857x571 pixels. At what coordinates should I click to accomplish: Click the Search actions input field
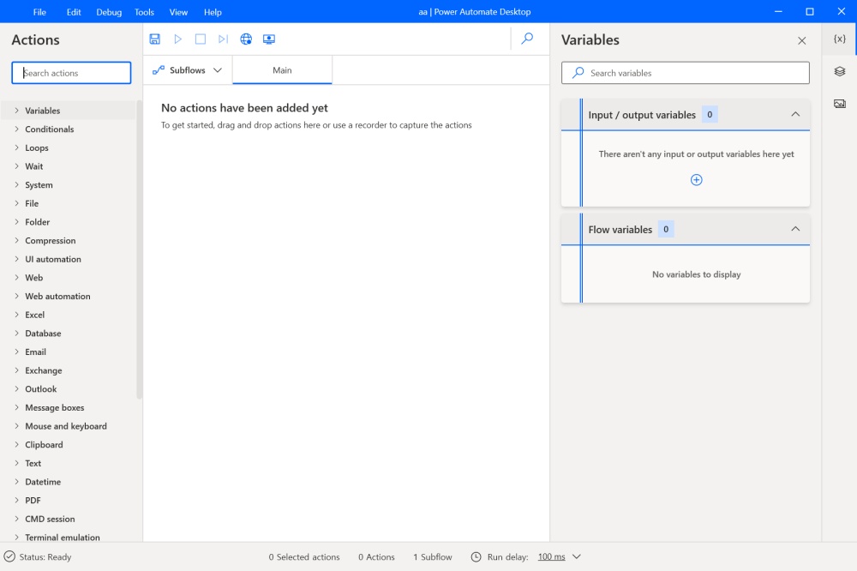point(71,73)
